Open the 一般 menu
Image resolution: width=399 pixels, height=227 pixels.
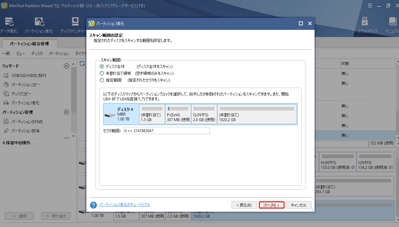(6, 54)
